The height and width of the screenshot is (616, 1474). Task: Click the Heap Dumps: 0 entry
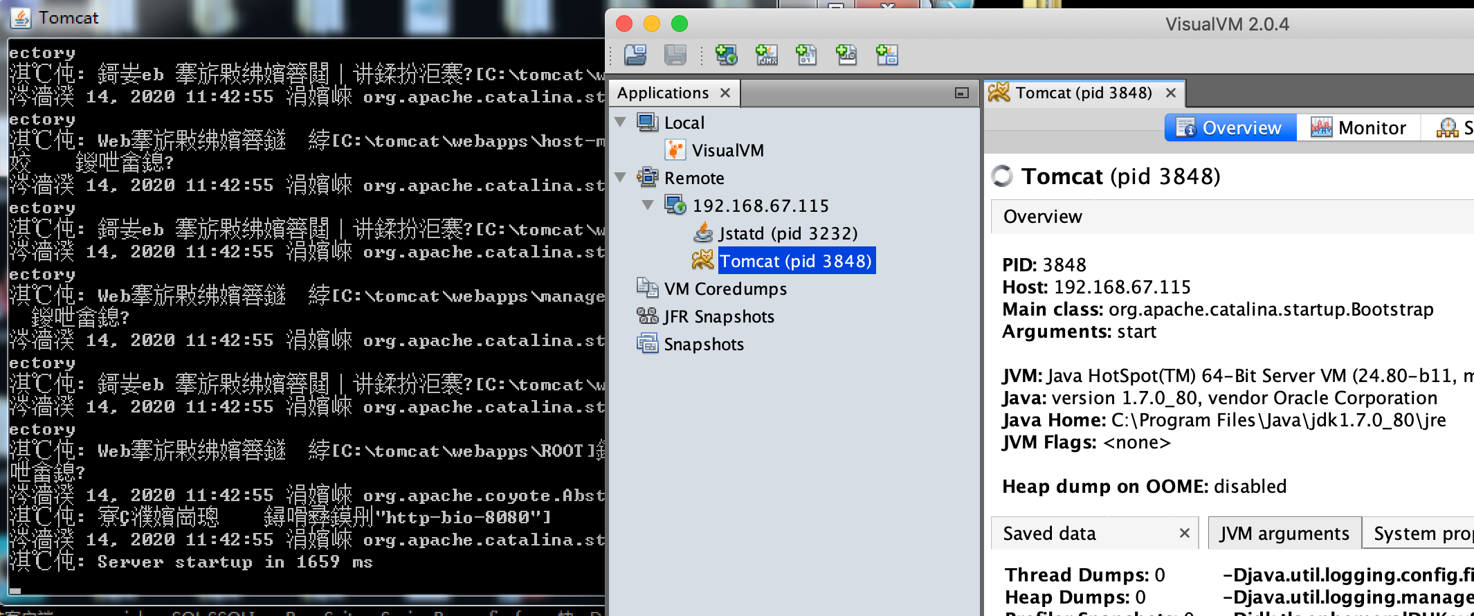point(1075,597)
